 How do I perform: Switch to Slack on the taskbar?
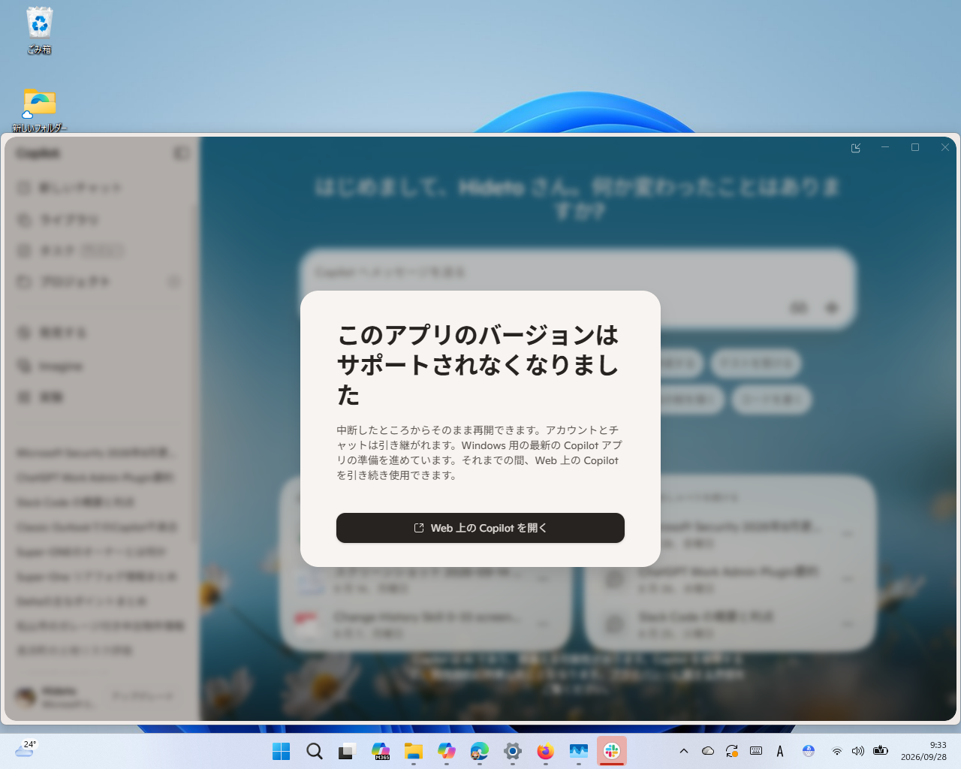click(x=612, y=751)
